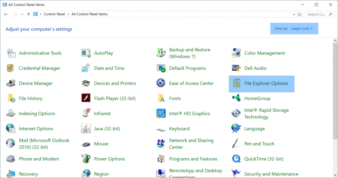Image resolution: width=338 pixels, height=178 pixels.
Task: Click the chevron after Control Panel breadcrumb
Action: point(68,14)
